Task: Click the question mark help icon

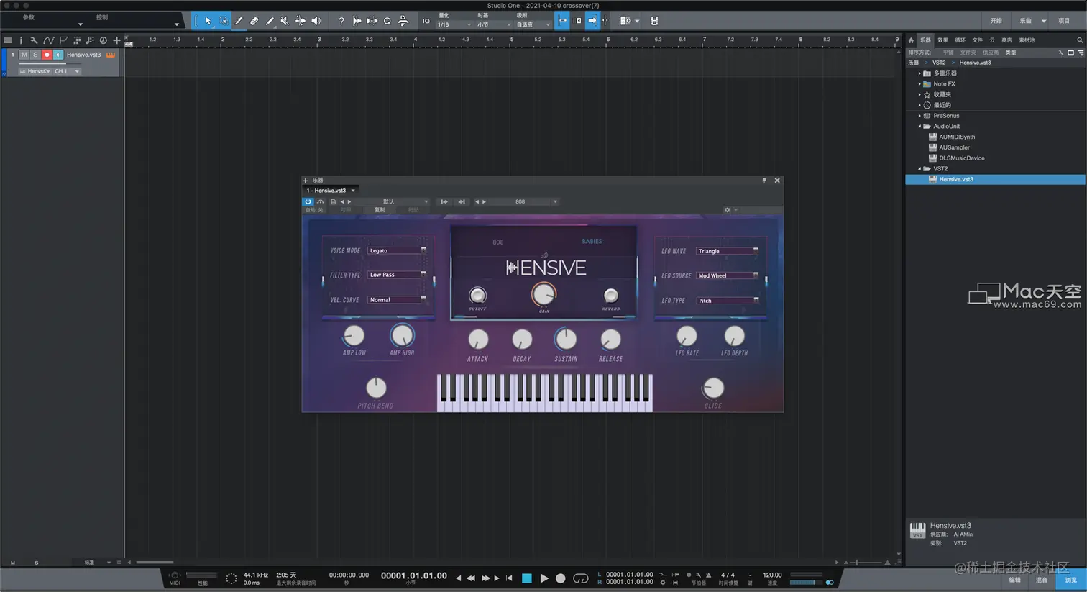Action: click(341, 21)
